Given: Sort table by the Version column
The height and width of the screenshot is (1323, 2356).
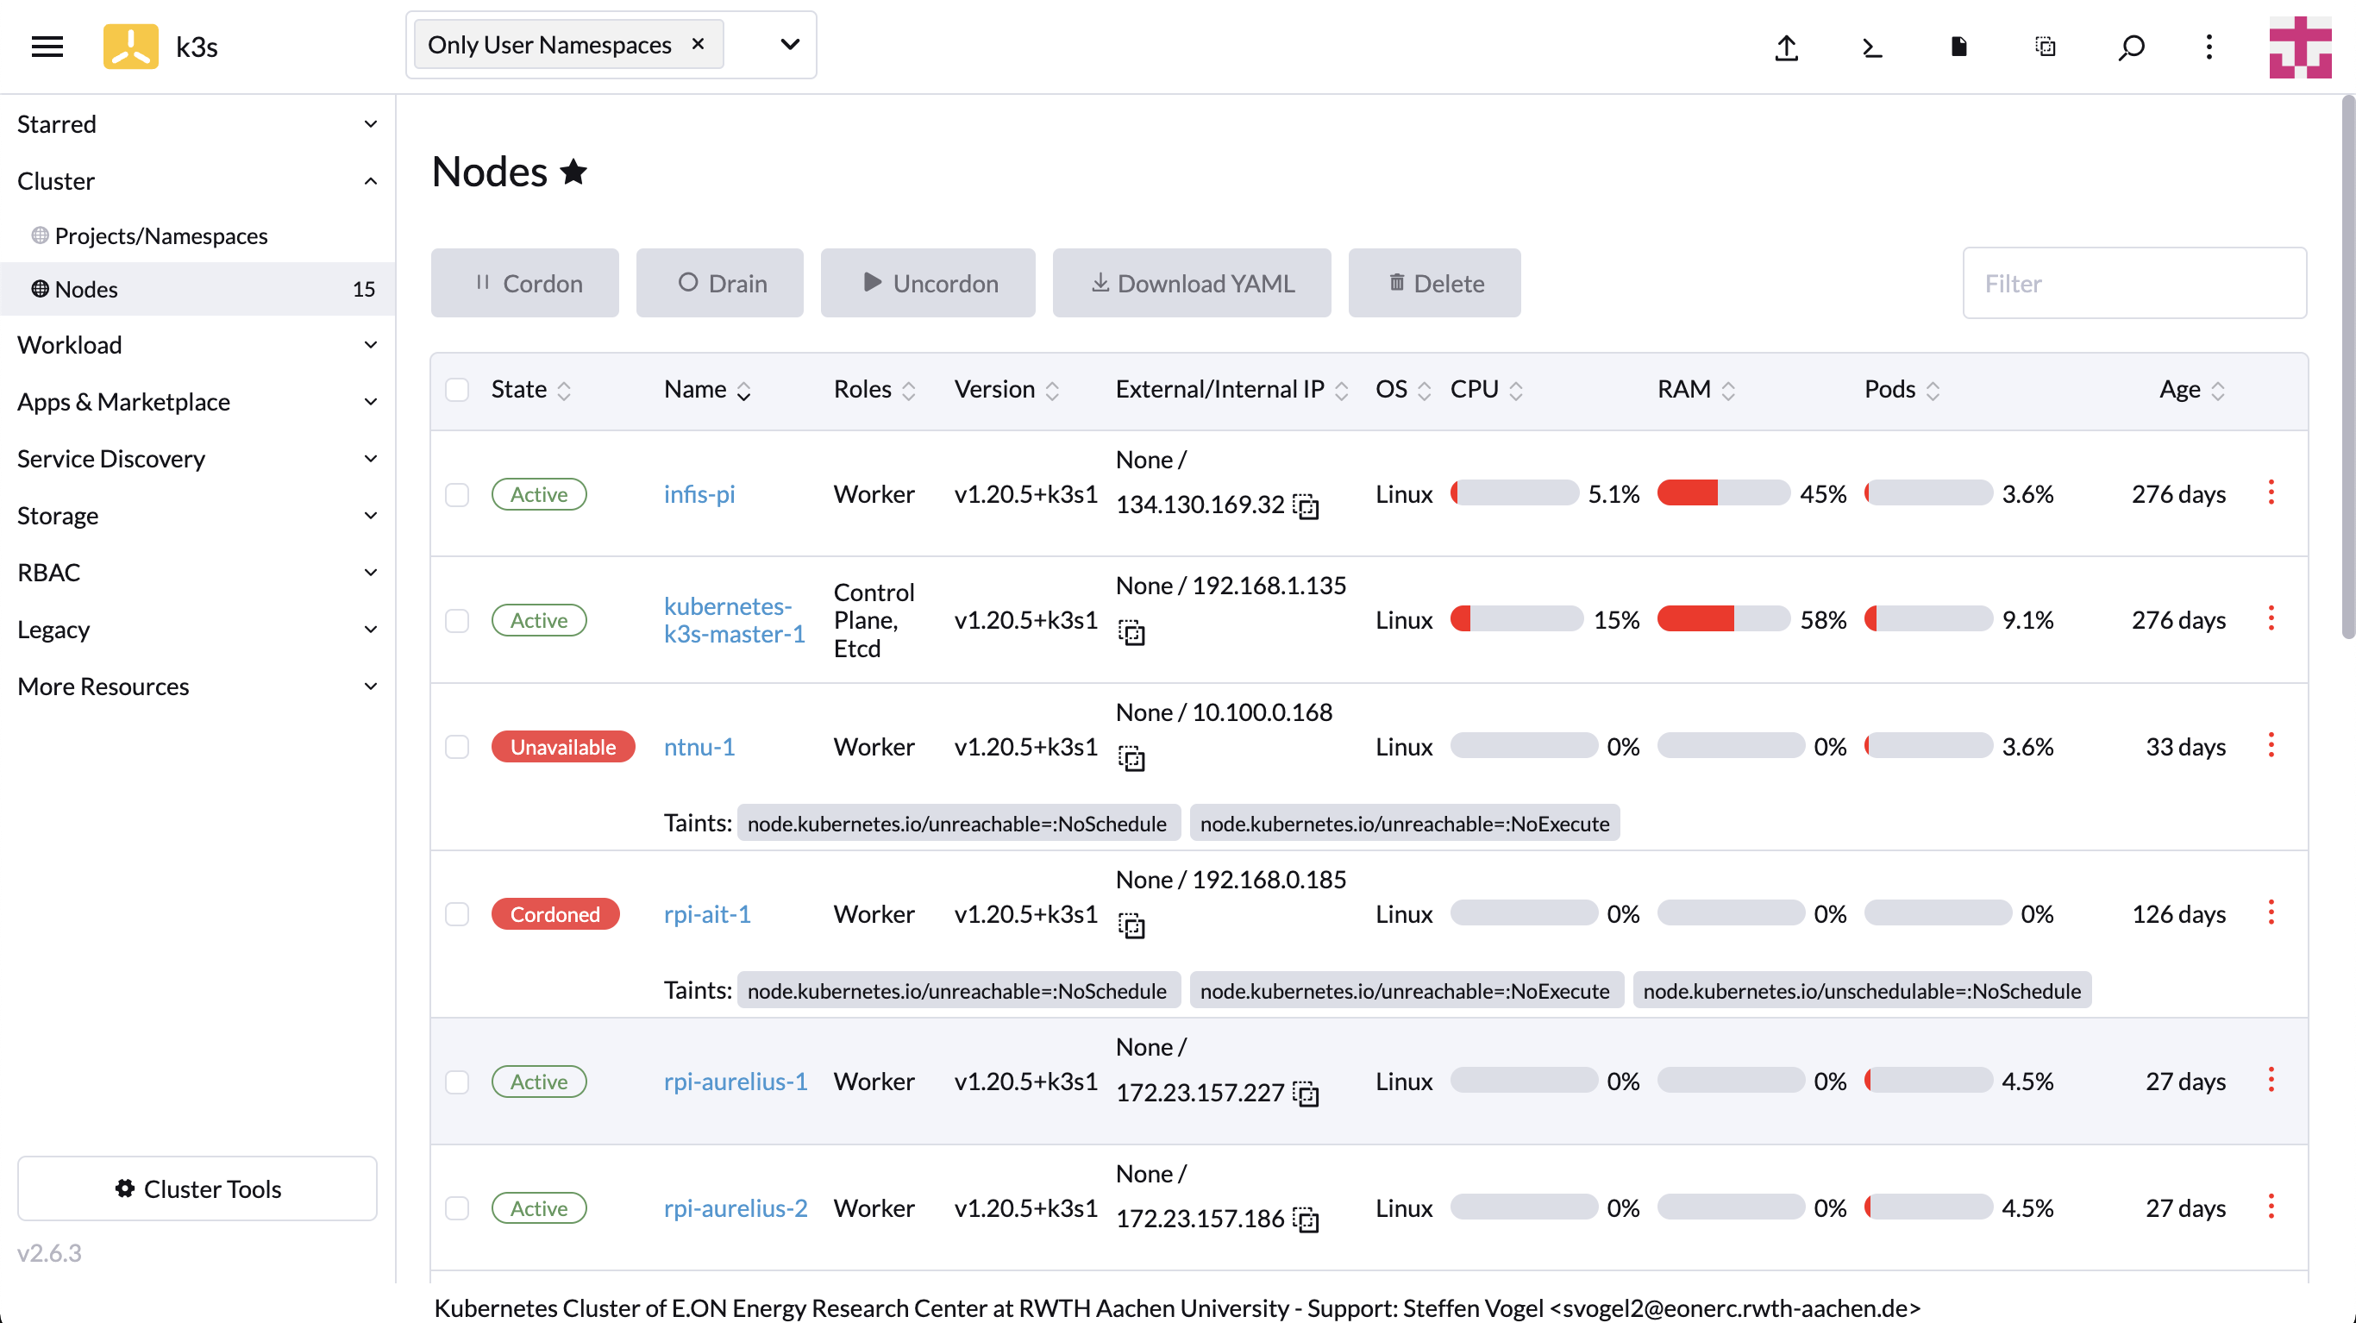Looking at the screenshot, I should (1006, 390).
